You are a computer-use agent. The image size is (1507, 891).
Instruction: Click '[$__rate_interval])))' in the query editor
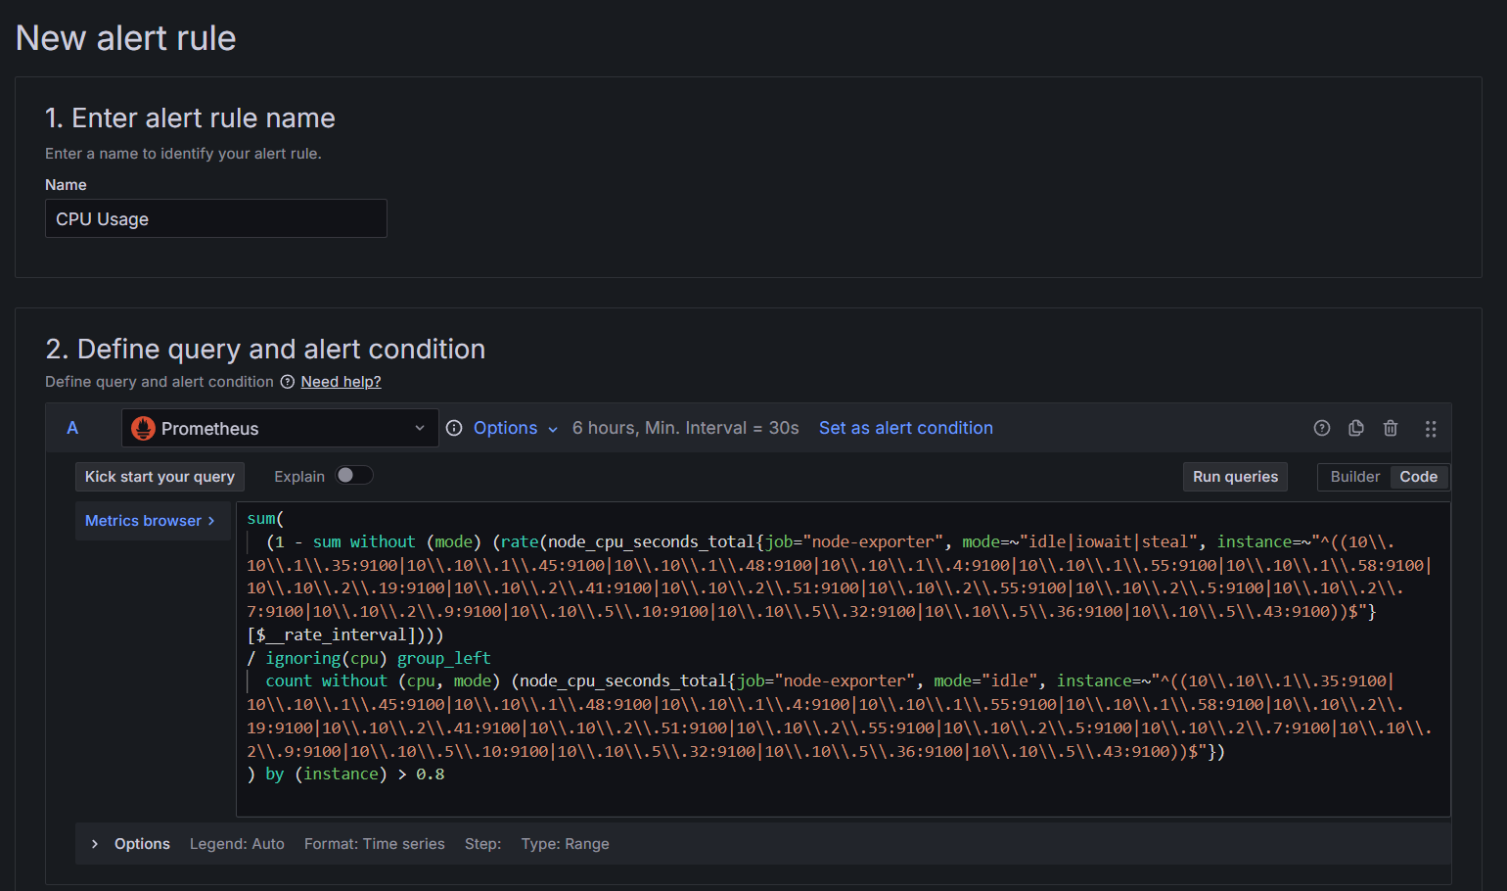pos(345,634)
